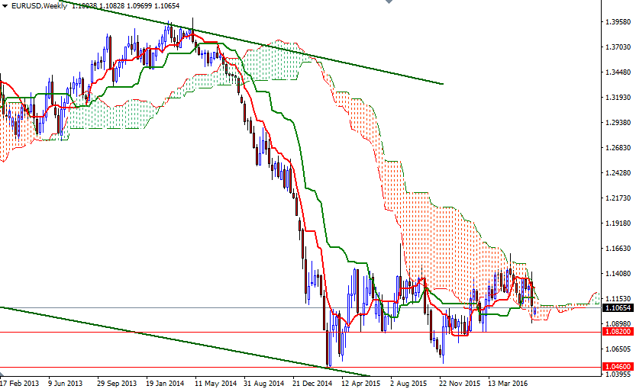This screenshot has height=389, width=636.
Task: Click the 1.03955 price scale value
Action: tap(617, 375)
